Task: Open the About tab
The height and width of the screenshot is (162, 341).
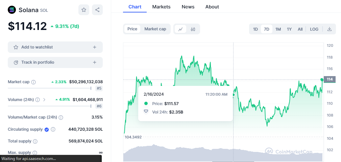Action: point(212,7)
